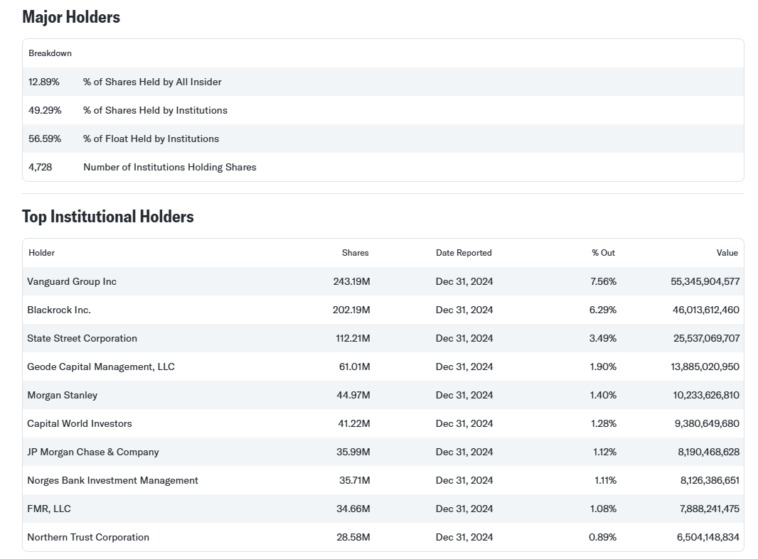Click the Date Reported column header
Viewport: 758px width, 559px height.
point(464,253)
